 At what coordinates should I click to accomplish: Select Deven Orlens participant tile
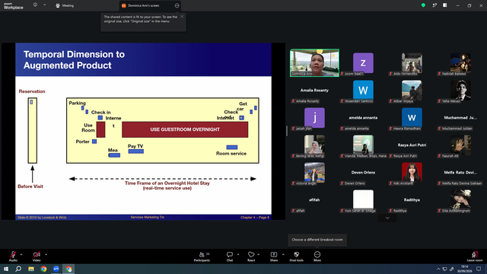point(363,173)
